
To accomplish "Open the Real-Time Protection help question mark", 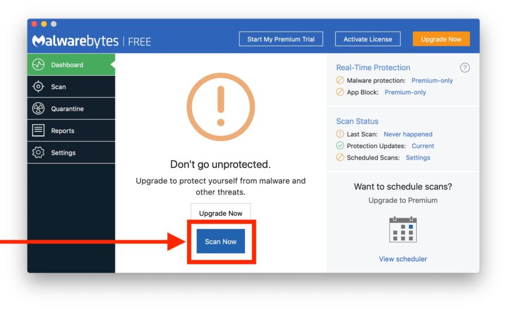I will tap(465, 68).
